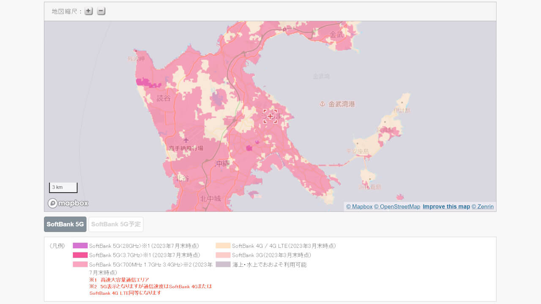Click the airplane icon at 嘉手納飛行場
The height and width of the screenshot is (304, 541).
pyautogui.click(x=186, y=139)
